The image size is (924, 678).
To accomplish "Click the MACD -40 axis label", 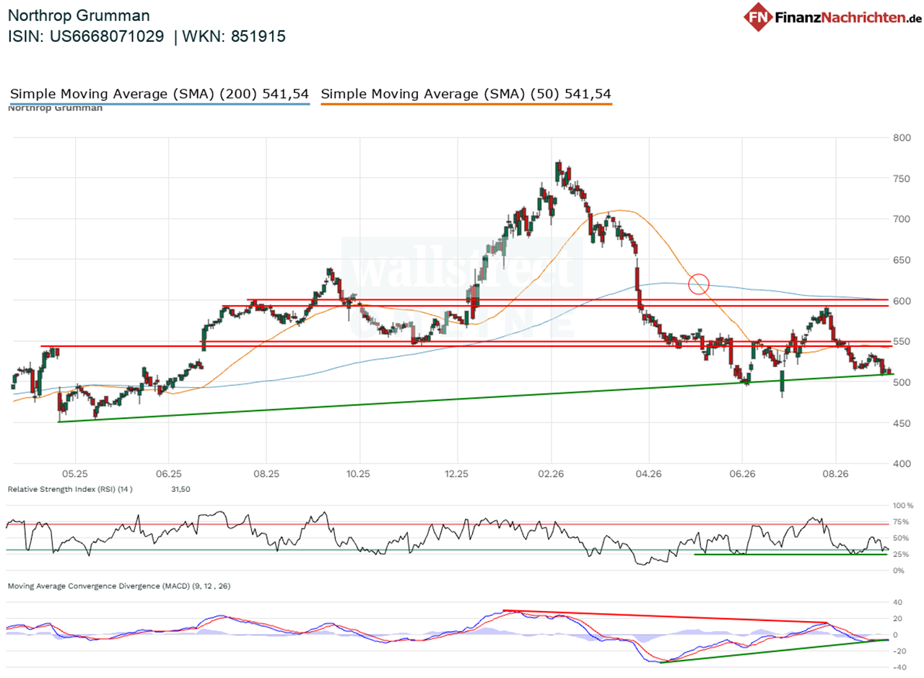I will [x=900, y=668].
